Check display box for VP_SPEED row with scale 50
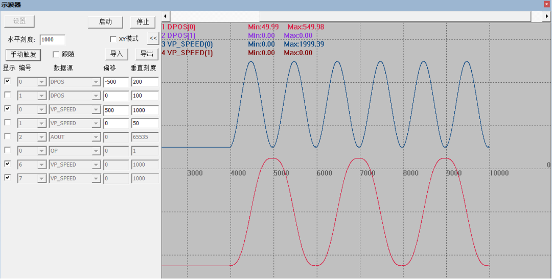This screenshot has height=279, width=552. 7,123
